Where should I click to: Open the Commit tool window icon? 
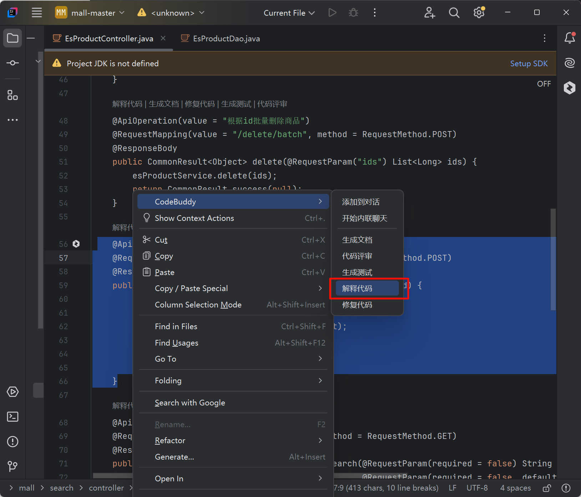click(12, 63)
